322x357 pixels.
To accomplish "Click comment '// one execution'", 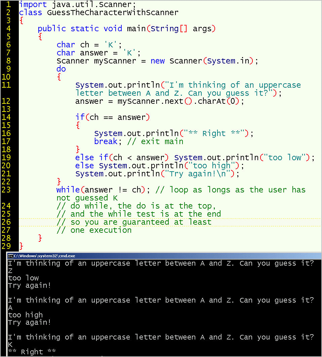I will tap(94, 230).
